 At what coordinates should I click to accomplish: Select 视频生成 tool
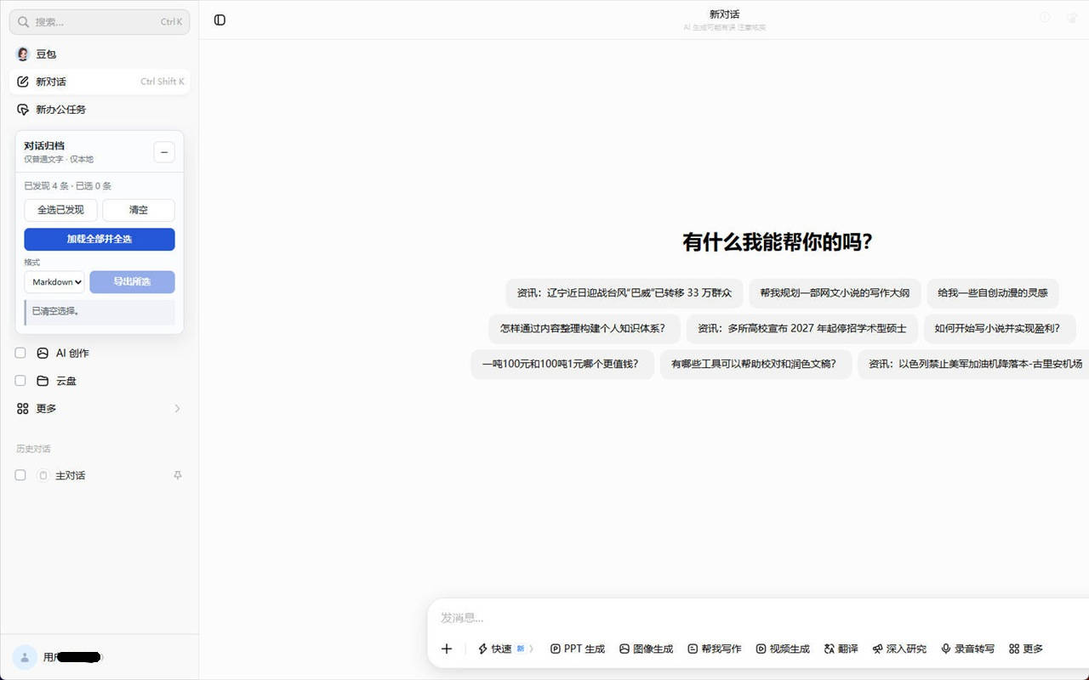783,649
